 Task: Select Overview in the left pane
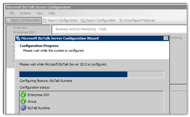tap(20, 28)
